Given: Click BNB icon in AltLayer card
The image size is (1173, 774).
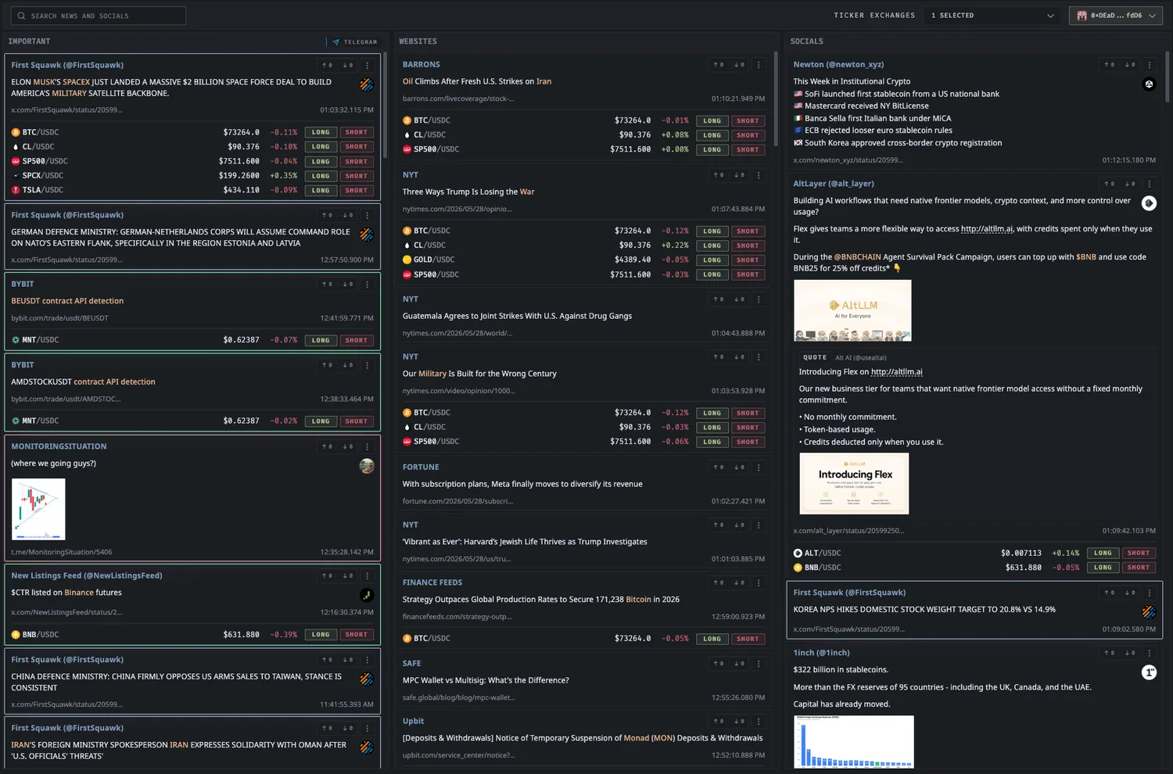Looking at the screenshot, I should pos(798,568).
